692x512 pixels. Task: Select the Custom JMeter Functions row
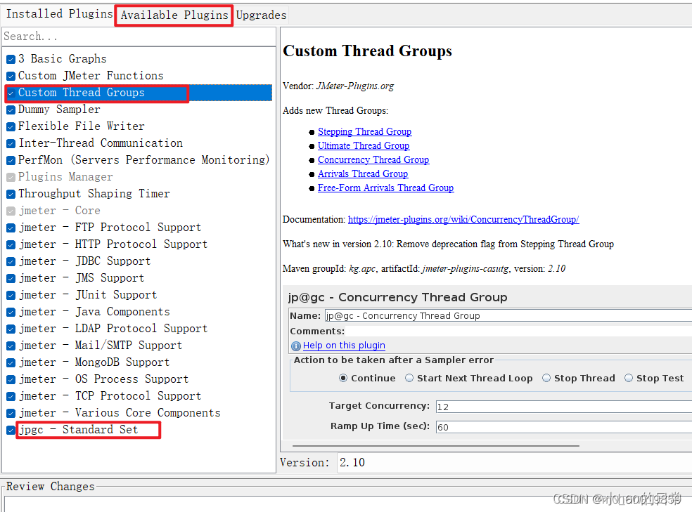139,76
